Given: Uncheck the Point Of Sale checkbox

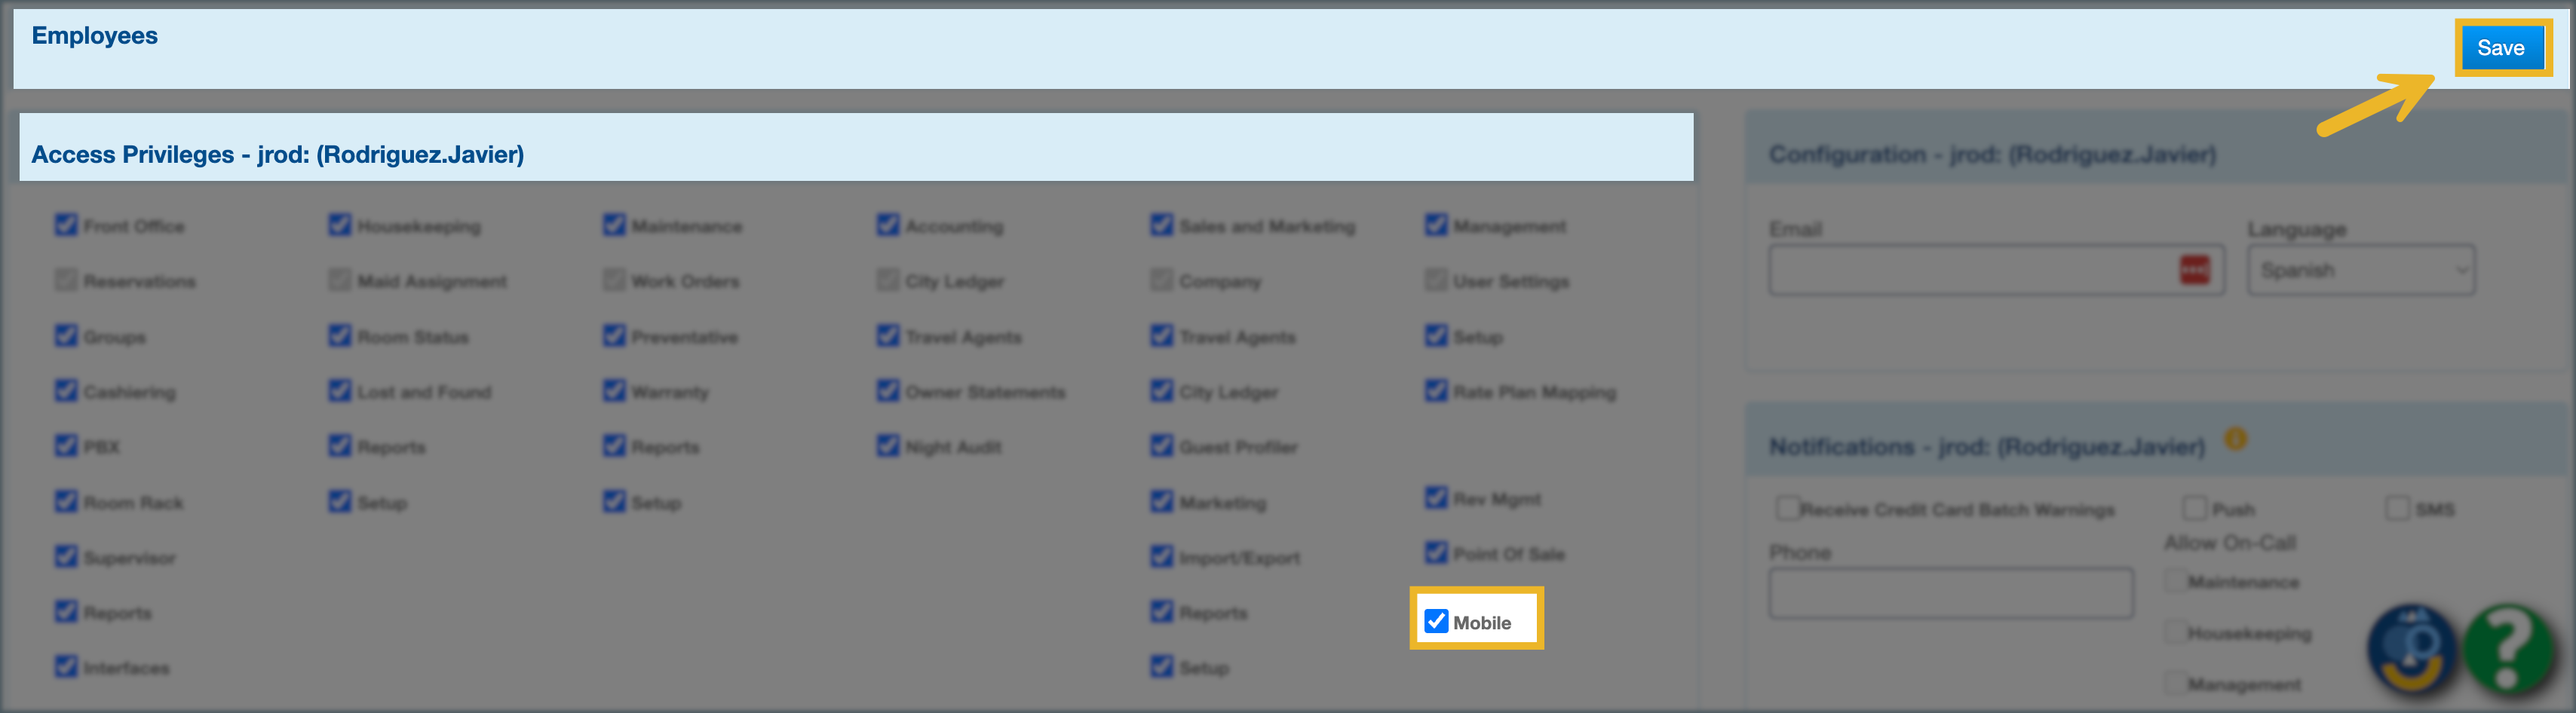Looking at the screenshot, I should [1436, 552].
